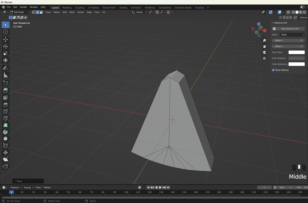Select the Edge Slide tool
The height and width of the screenshot is (203, 308).
pyautogui.click(x=5, y=146)
